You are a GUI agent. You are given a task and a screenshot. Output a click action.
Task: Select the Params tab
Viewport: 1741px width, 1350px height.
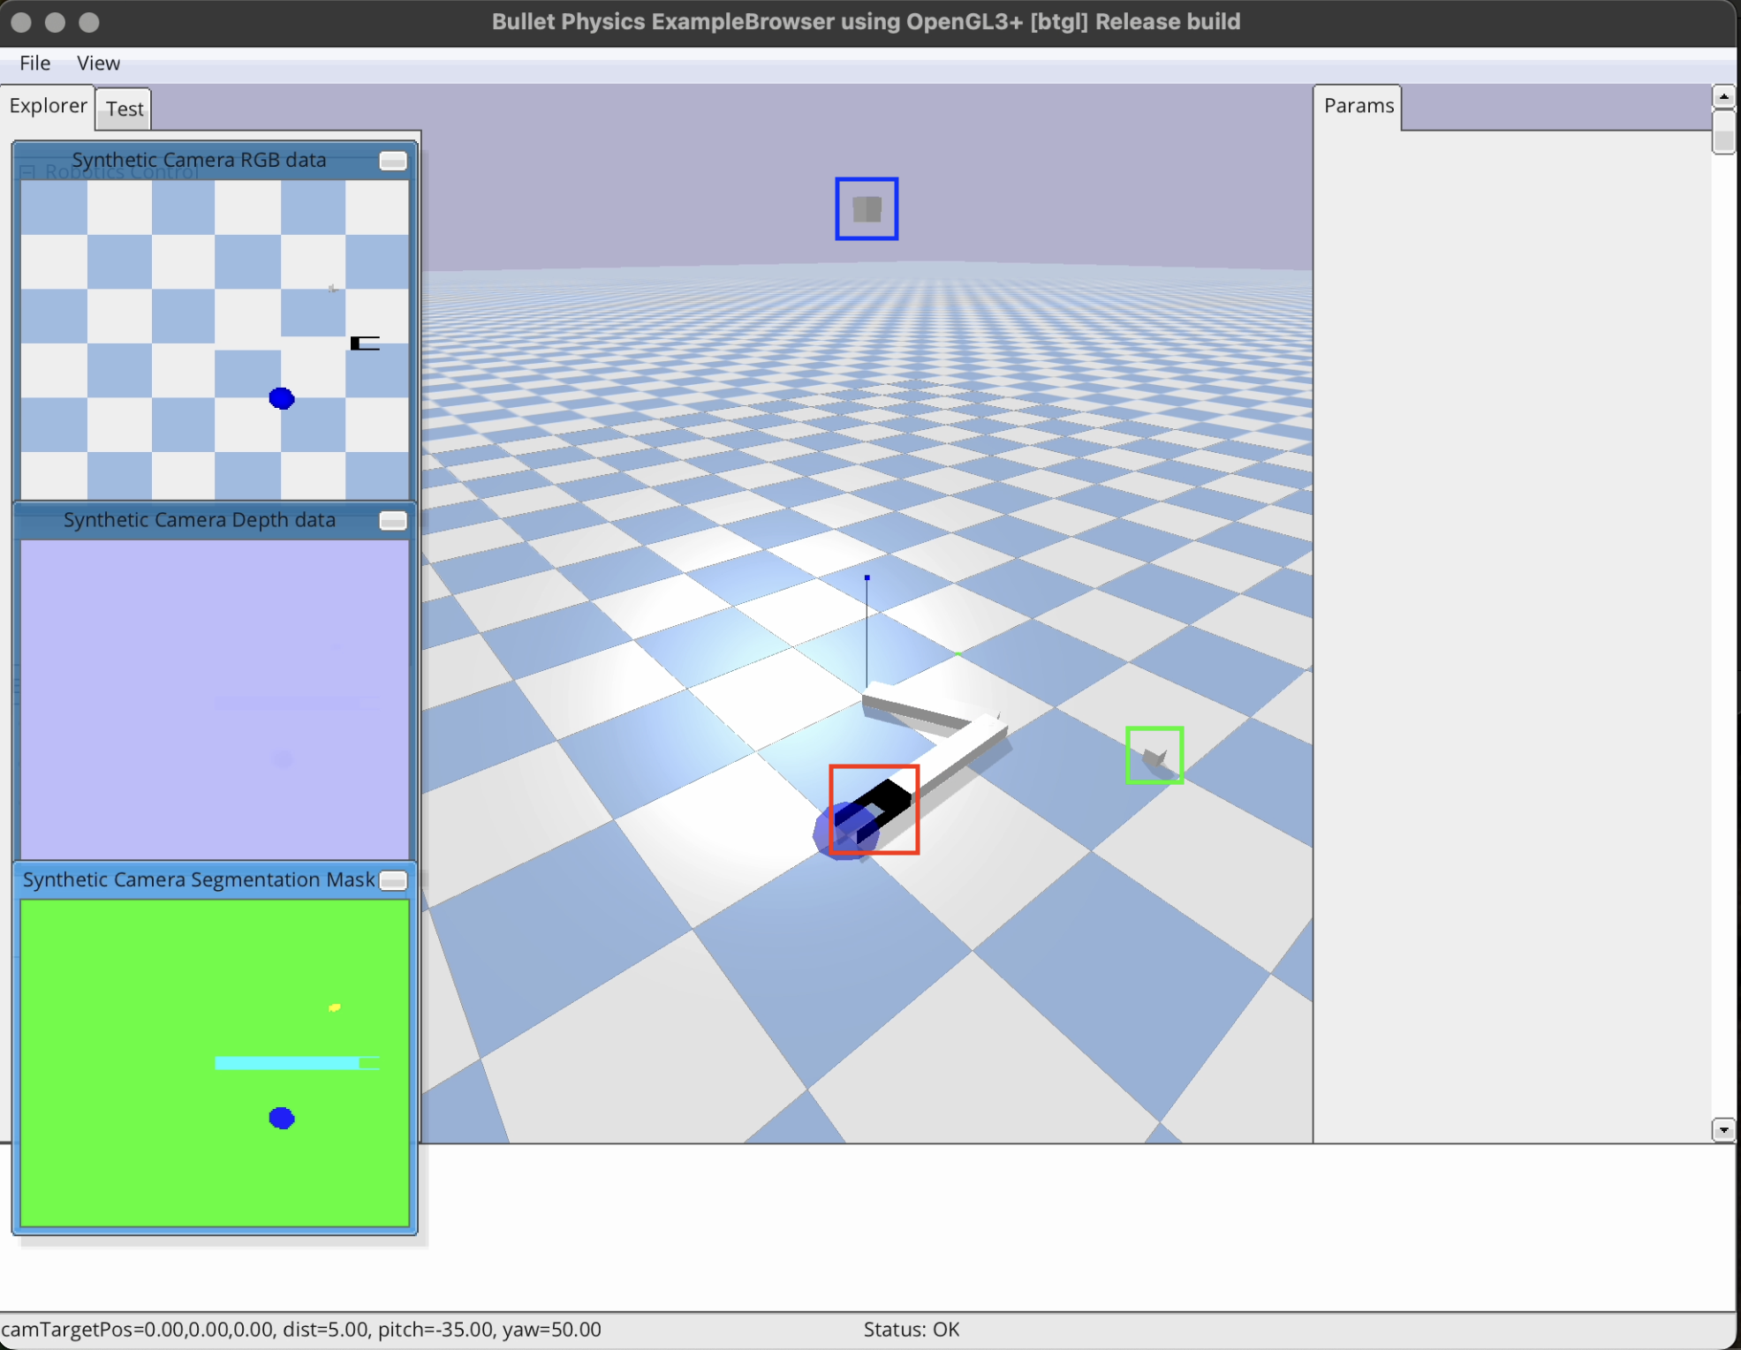(x=1358, y=105)
